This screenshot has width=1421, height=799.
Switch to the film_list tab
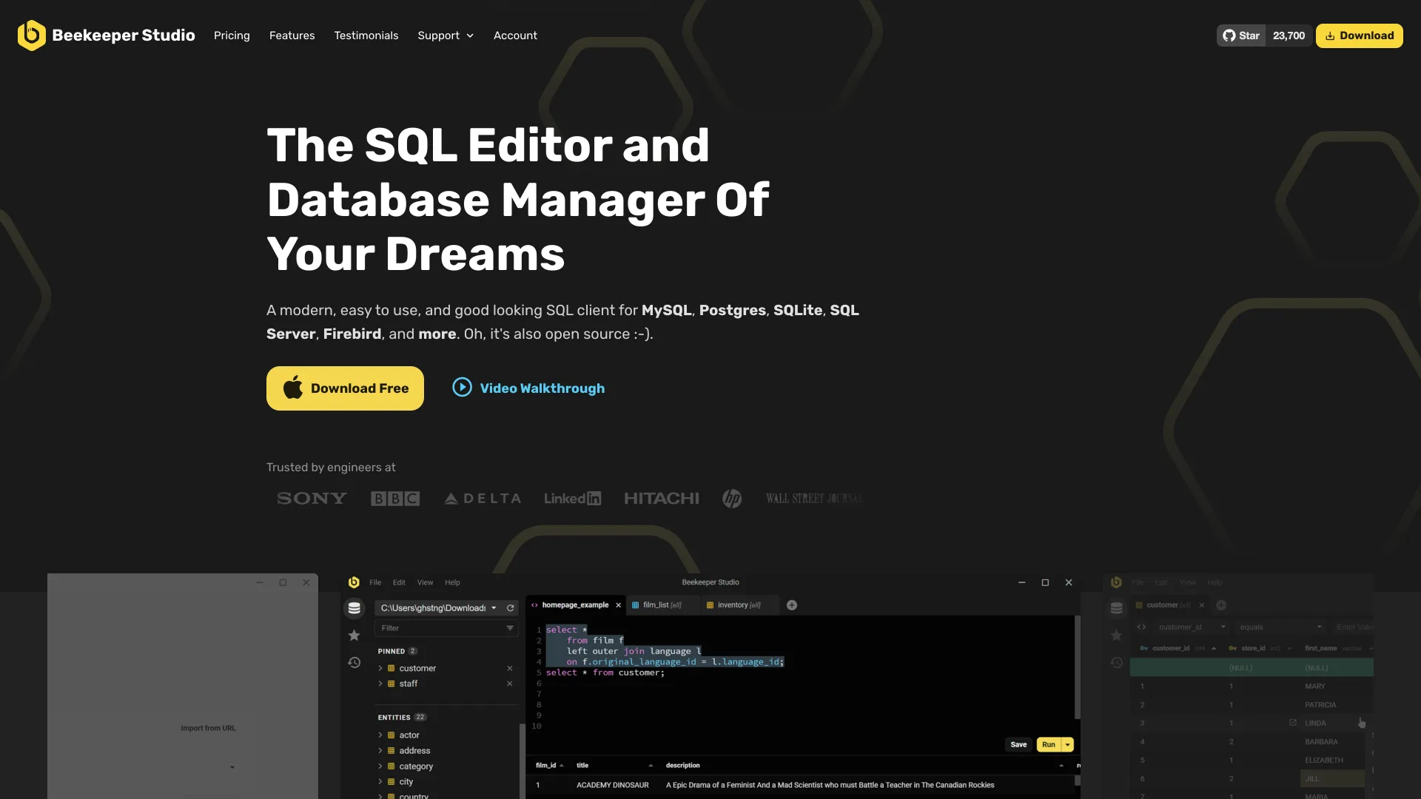click(x=662, y=605)
